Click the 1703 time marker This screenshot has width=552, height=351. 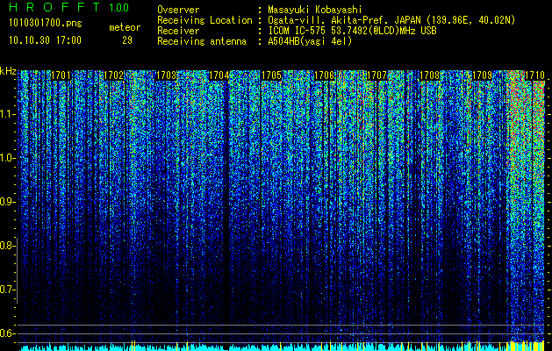[166, 75]
